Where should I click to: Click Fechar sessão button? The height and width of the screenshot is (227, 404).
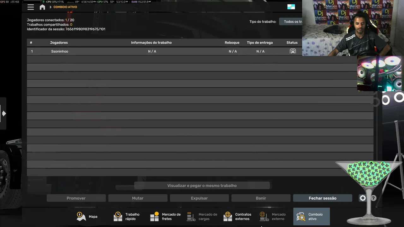click(x=323, y=198)
